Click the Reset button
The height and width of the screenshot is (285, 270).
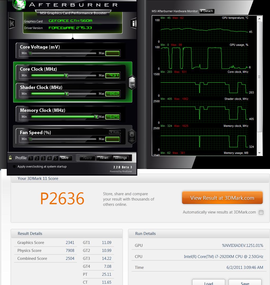coord(104,158)
